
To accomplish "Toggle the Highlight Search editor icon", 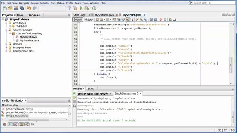I will [127, 20].
